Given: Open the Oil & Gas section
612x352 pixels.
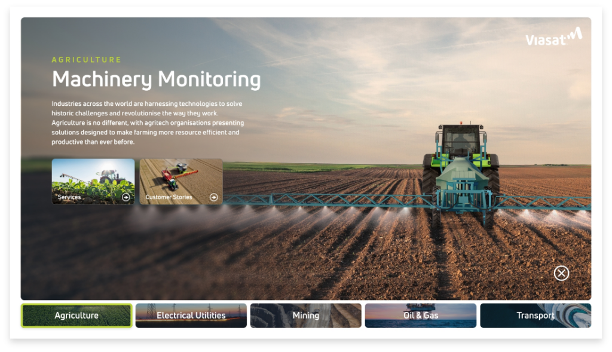Looking at the screenshot, I should pyautogui.click(x=420, y=315).
